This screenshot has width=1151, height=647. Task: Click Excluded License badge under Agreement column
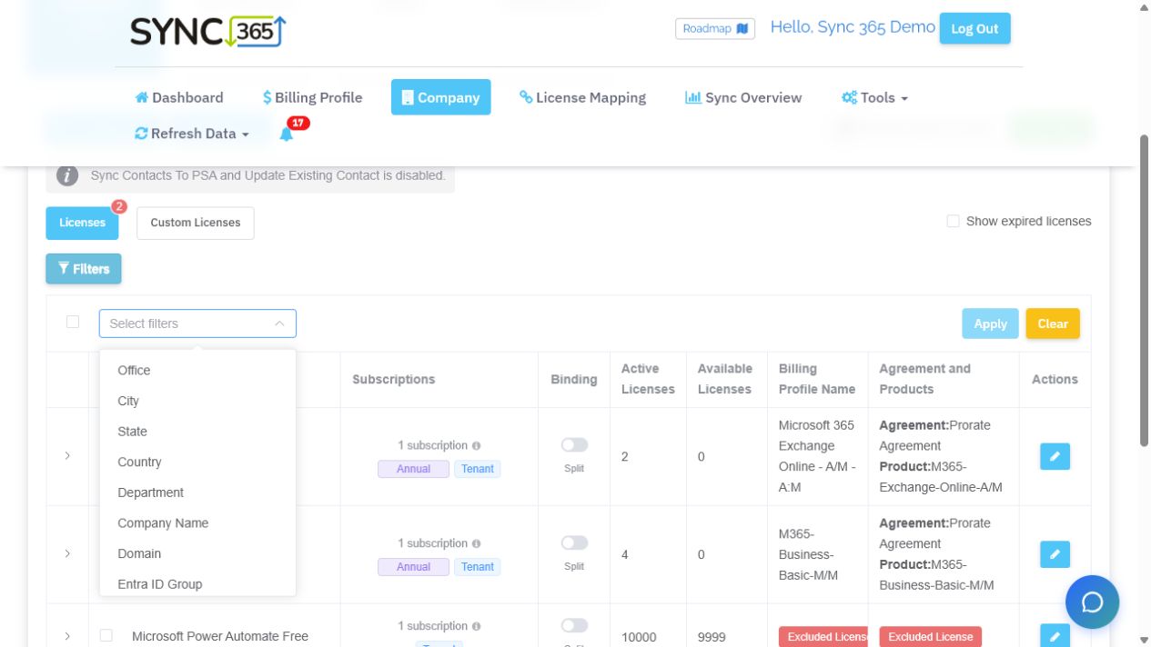pyautogui.click(x=930, y=637)
